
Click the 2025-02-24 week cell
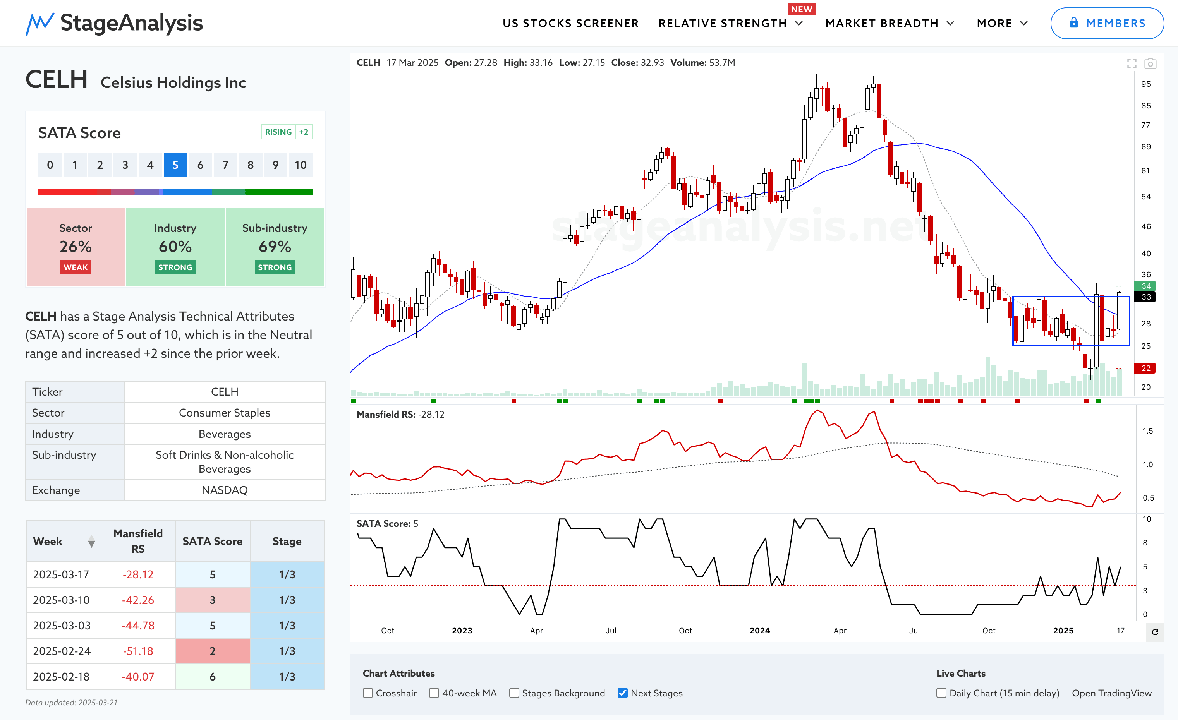click(64, 651)
